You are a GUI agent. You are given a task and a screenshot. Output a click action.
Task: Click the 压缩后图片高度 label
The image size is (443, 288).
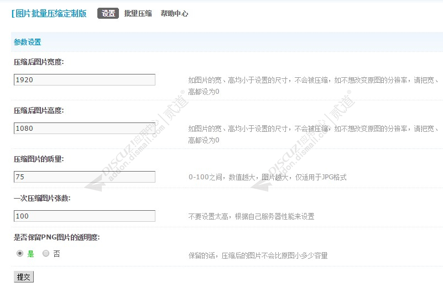tap(39, 110)
